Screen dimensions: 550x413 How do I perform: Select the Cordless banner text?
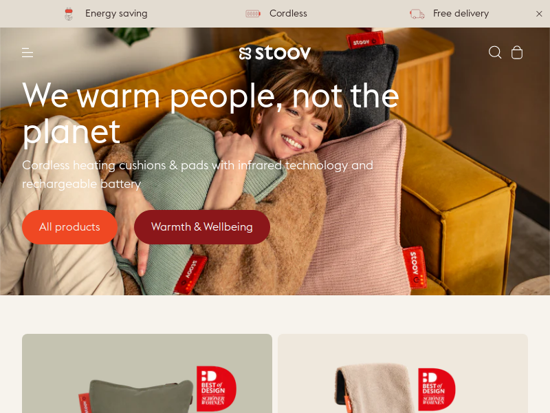288,13
